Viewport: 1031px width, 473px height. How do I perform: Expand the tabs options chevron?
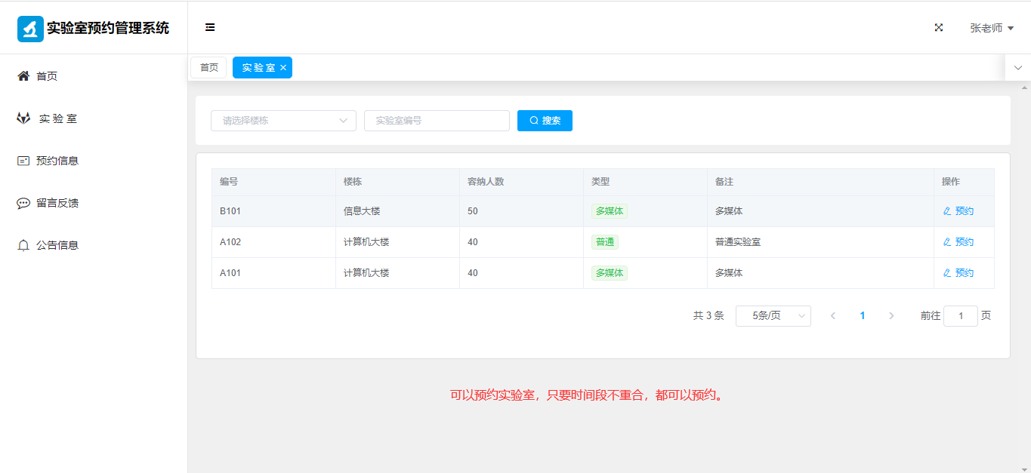click(x=1017, y=68)
